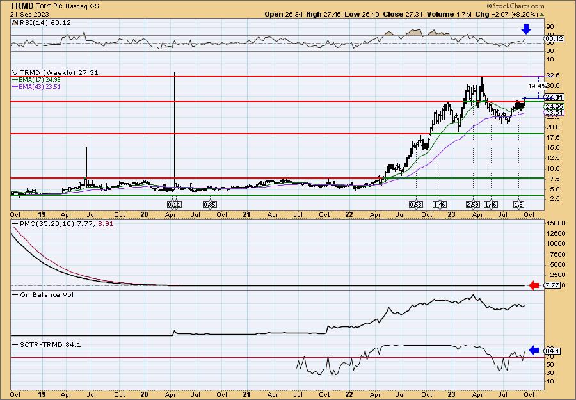Screen dimensions: 576x400
Task: Click the black PMO legend line swatch
Action: (x=15, y=223)
